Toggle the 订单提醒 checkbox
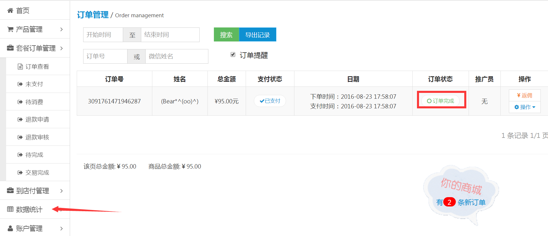The image size is (548, 236). (x=233, y=55)
